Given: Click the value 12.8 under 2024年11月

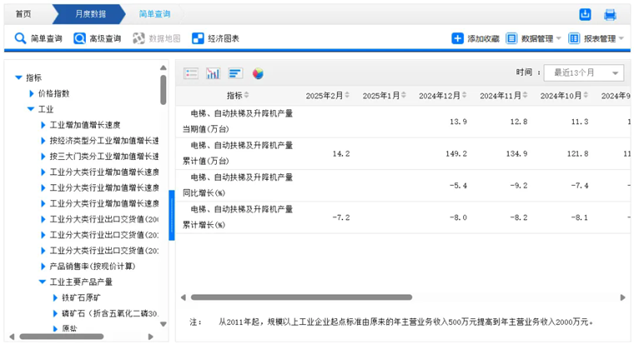Looking at the screenshot, I should [x=519, y=122].
